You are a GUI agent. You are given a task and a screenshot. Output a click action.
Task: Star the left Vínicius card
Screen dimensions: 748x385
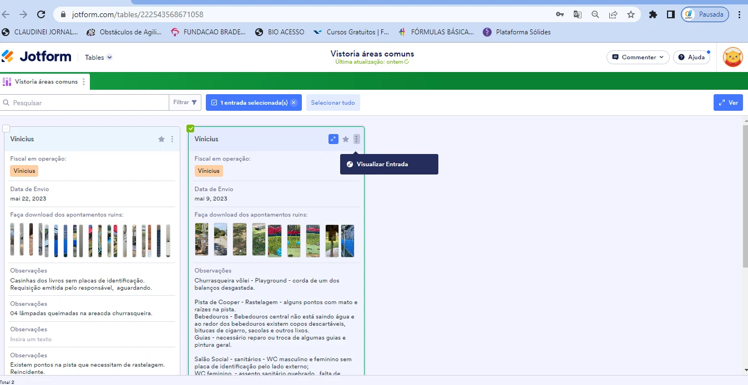161,139
